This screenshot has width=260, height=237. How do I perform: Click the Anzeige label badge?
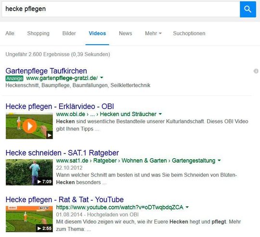[x=14, y=78]
